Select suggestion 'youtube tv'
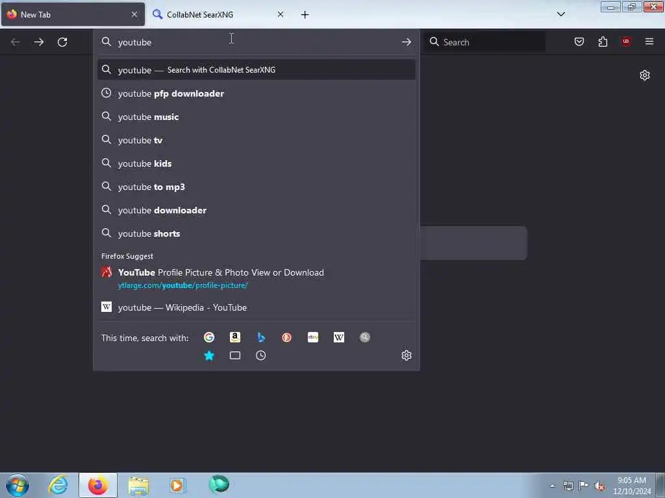Image resolution: width=665 pixels, height=498 pixels. coord(256,140)
